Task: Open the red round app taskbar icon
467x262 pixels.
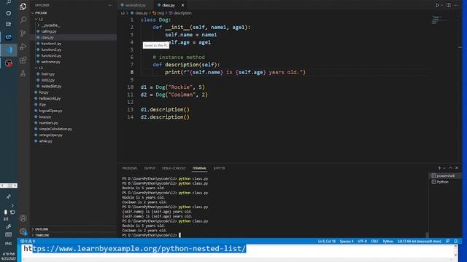Action: click(8, 63)
